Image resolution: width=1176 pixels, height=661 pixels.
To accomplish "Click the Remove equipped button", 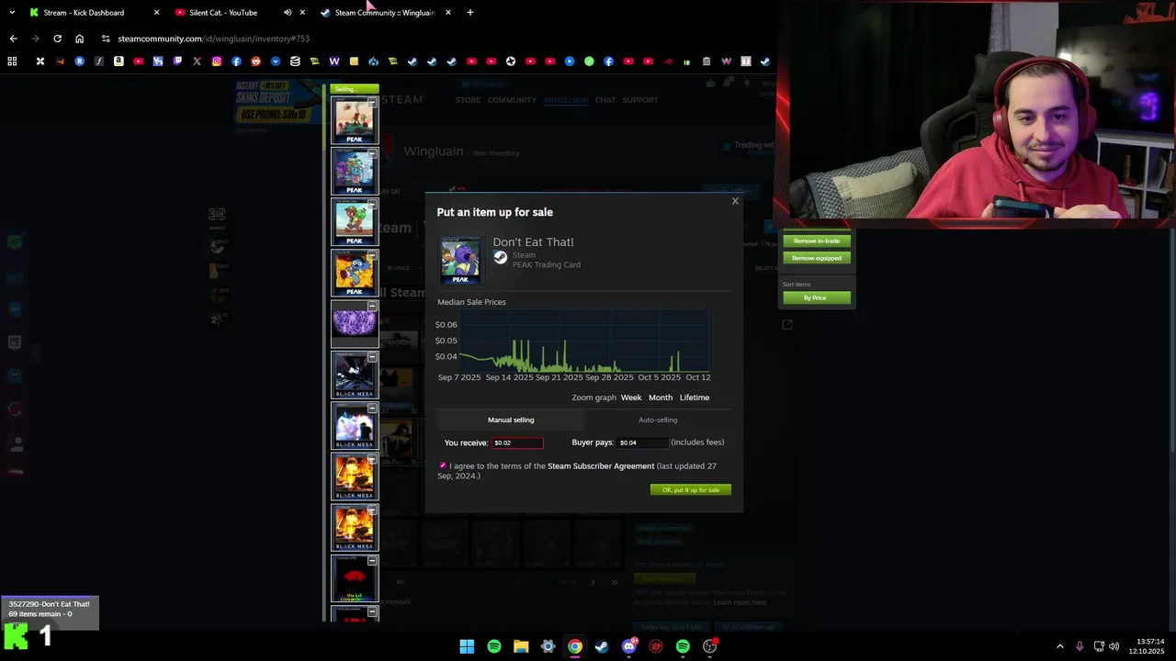I will [817, 258].
